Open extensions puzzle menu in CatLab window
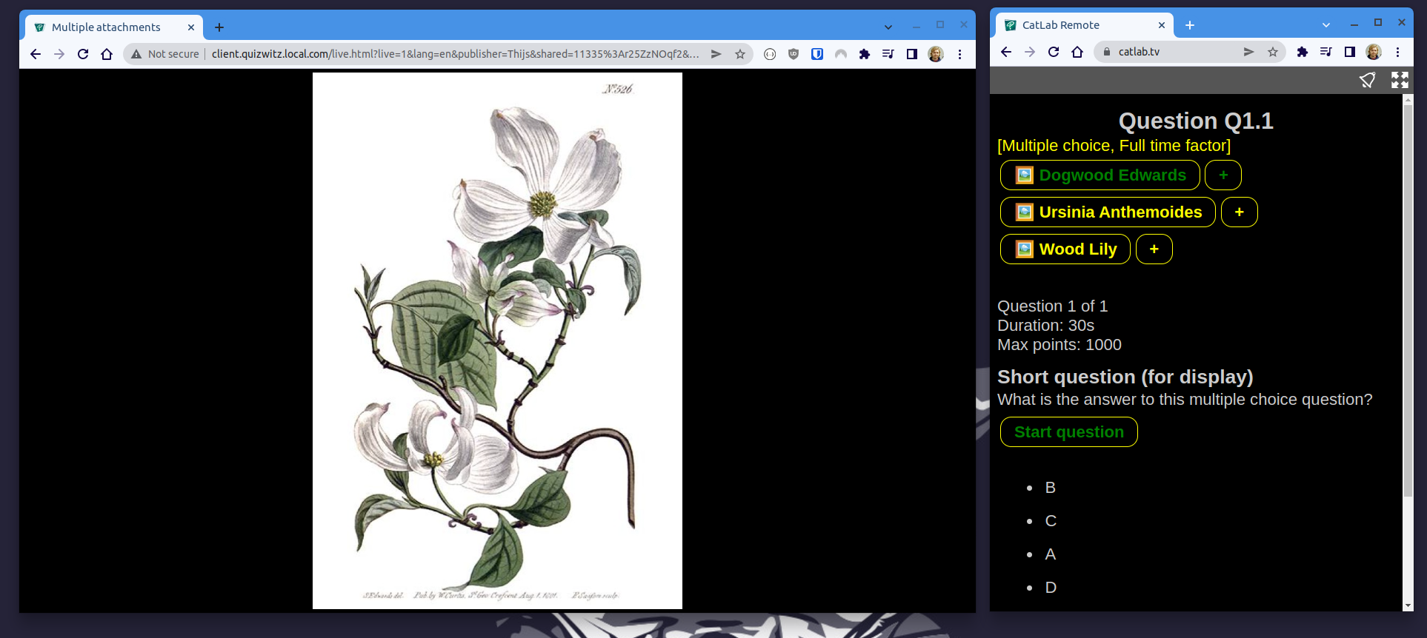1427x638 pixels. 1302,52
